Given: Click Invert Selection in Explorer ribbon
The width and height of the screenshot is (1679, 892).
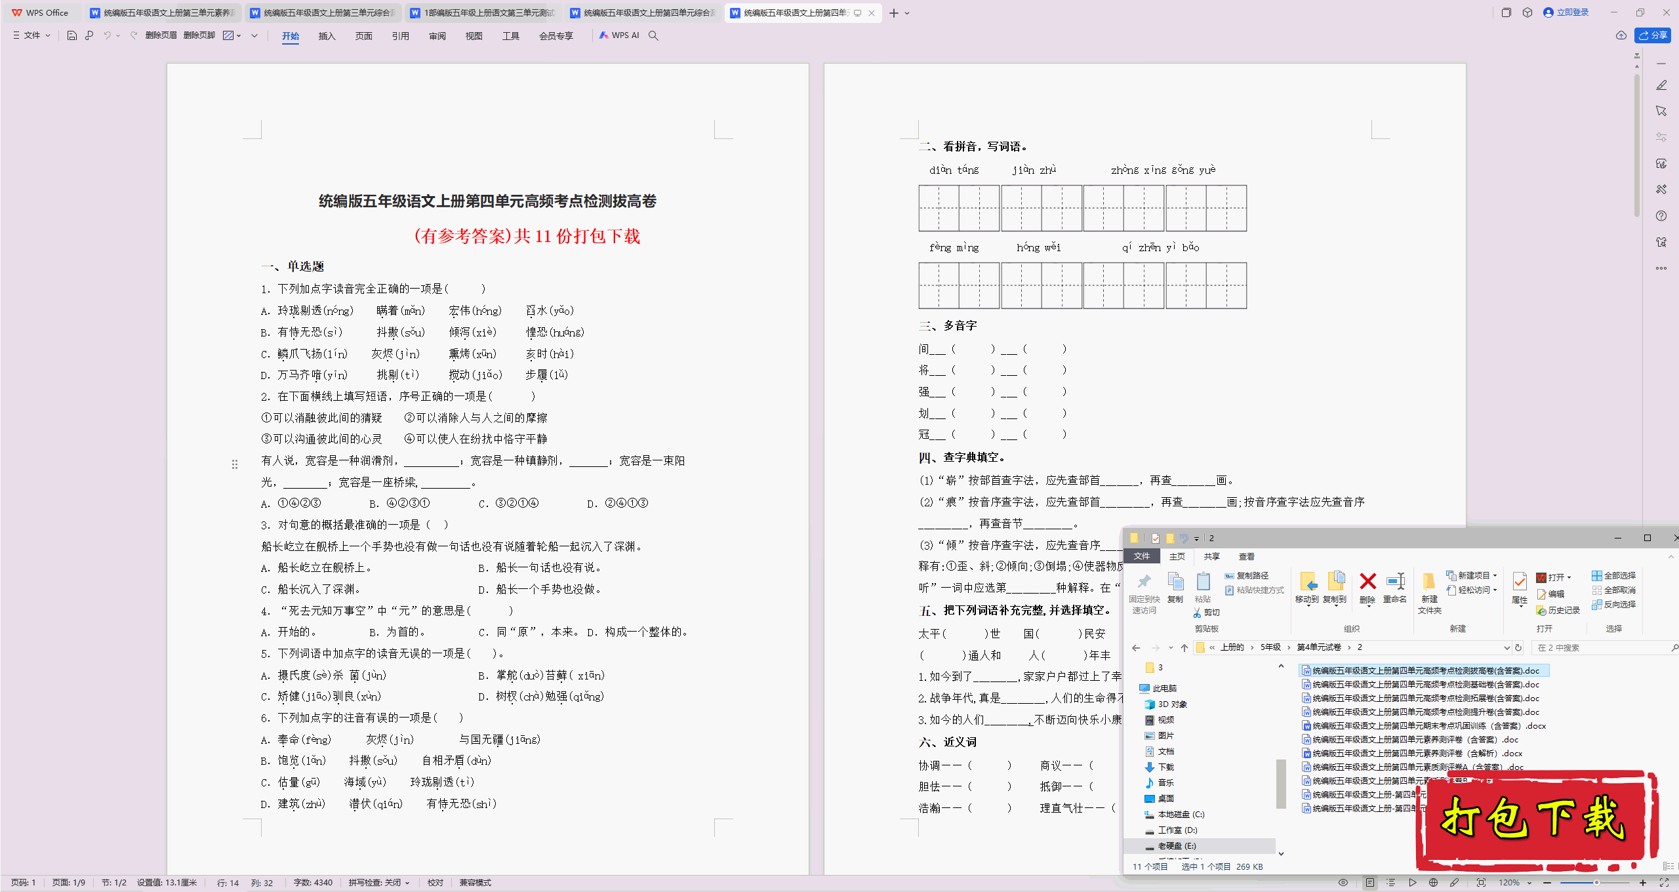Looking at the screenshot, I should pos(1613,605).
